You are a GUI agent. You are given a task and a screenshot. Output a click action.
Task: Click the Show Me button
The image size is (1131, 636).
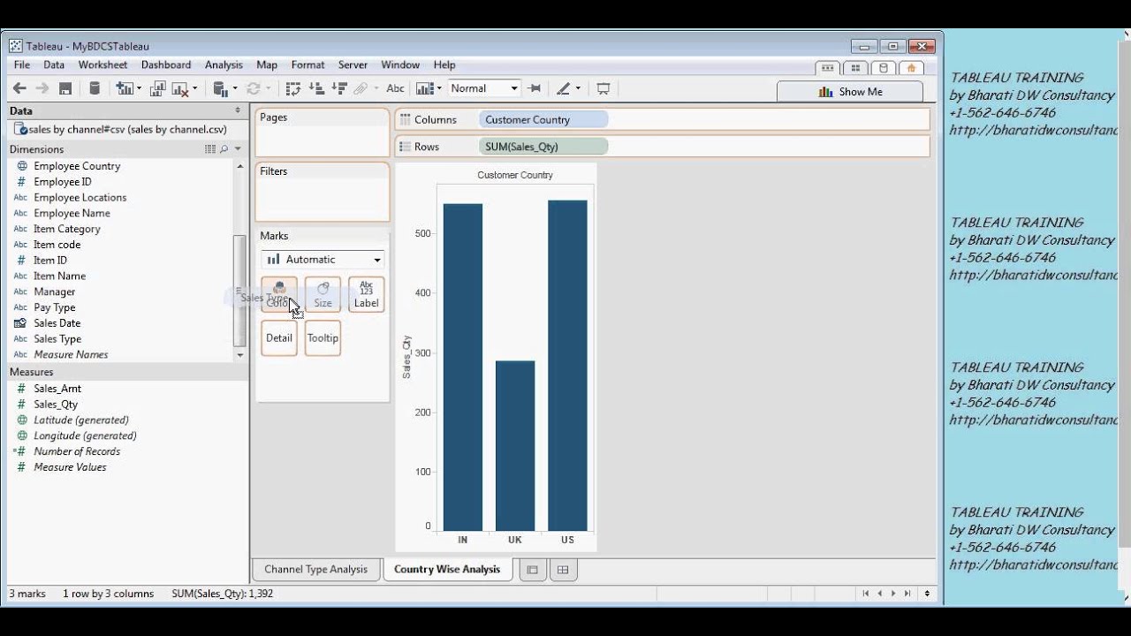point(850,91)
